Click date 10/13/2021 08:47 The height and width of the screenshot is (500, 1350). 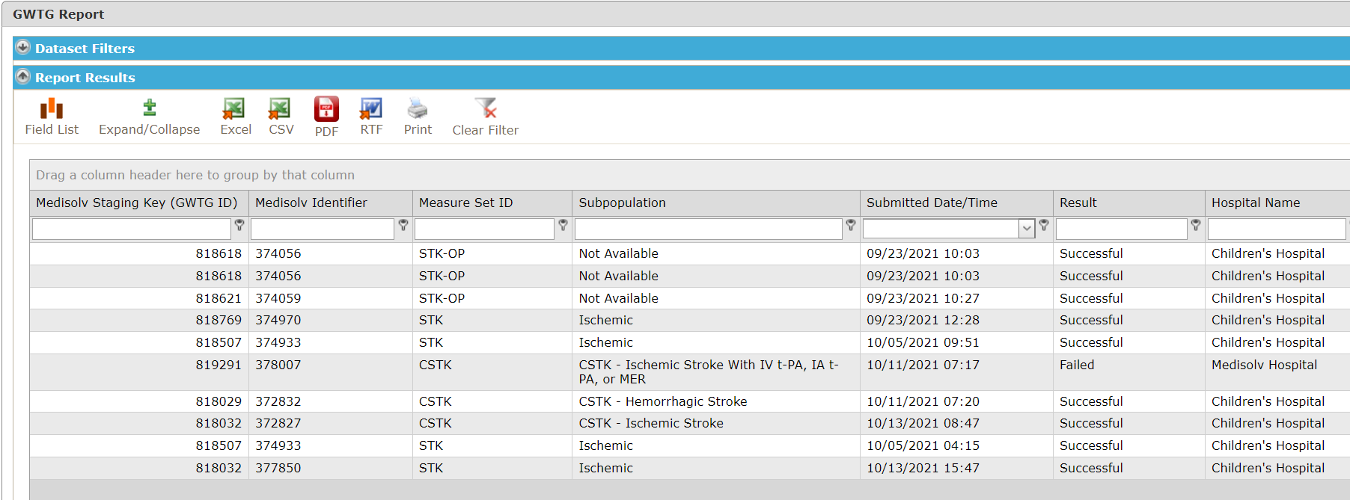click(x=923, y=423)
